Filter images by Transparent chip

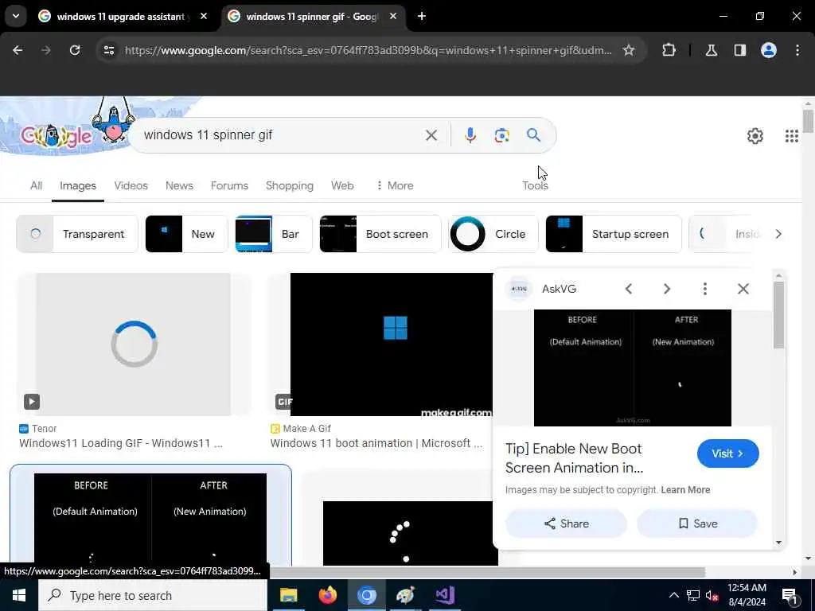(x=77, y=234)
